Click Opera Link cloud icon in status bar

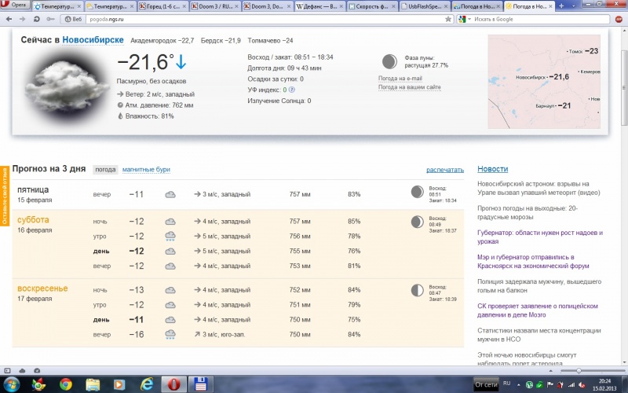(23, 370)
